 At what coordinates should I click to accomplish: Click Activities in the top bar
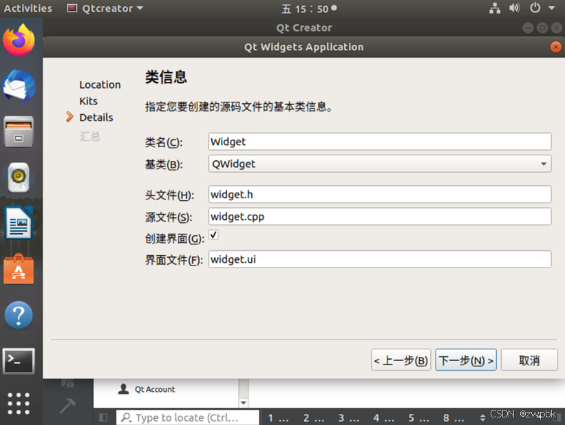(x=28, y=8)
